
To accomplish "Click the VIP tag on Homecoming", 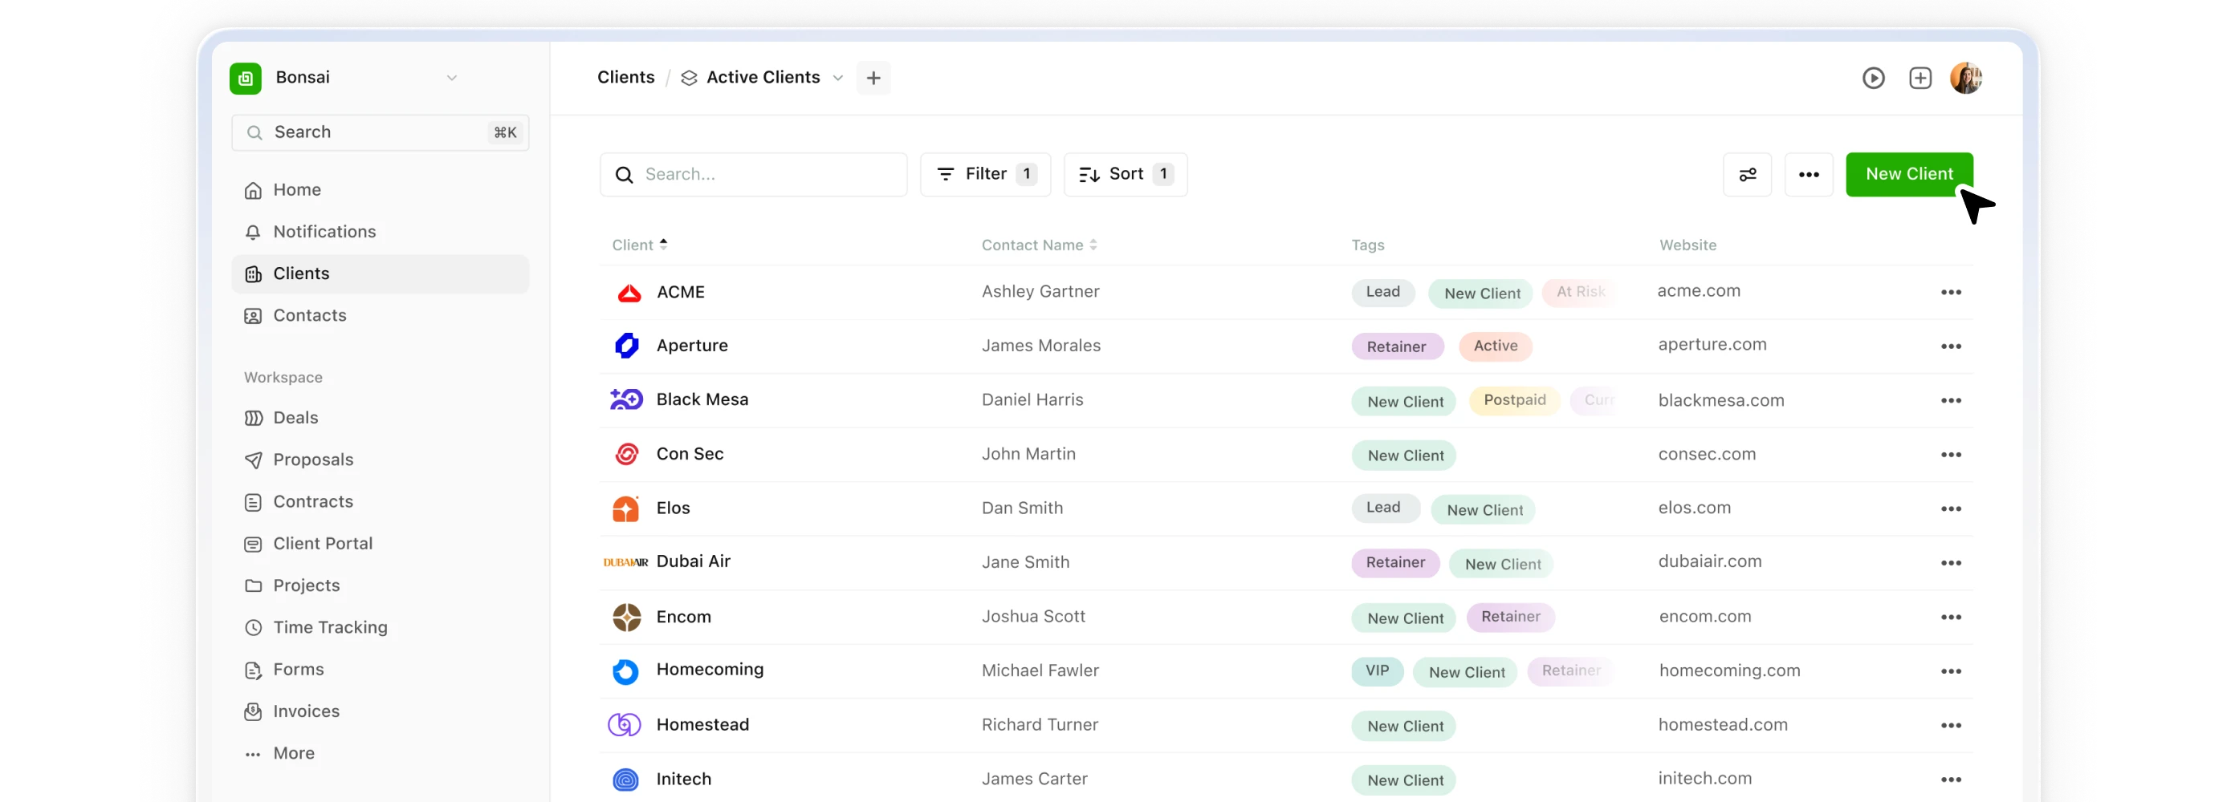I will tap(1377, 670).
